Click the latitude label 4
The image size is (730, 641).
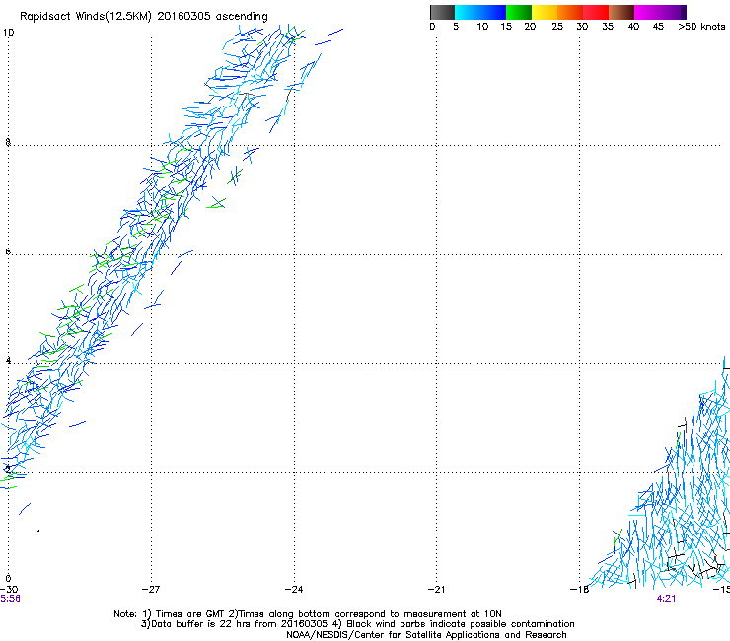pyautogui.click(x=8, y=361)
